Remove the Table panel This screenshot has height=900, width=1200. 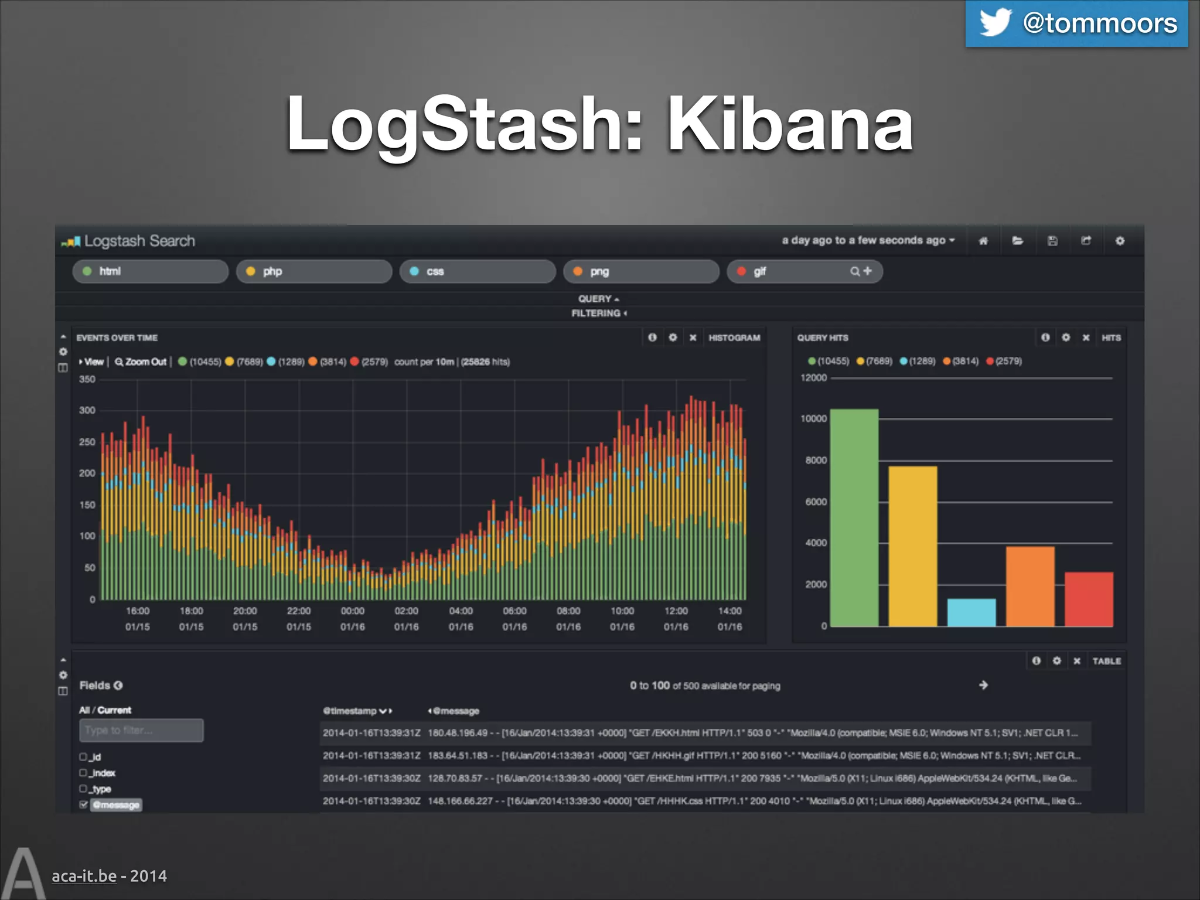1077,661
